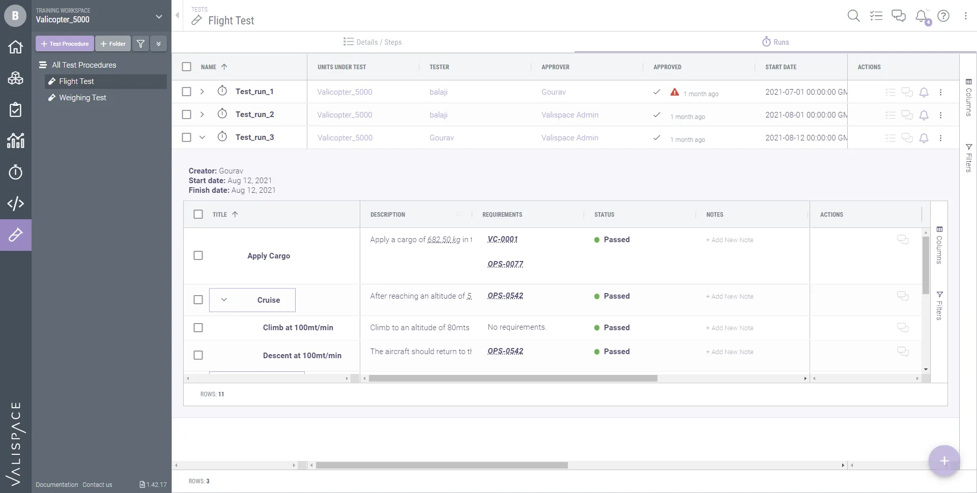Click the steps table horizontal scrollbar
This screenshot has height=493, width=977.
click(513, 379)
